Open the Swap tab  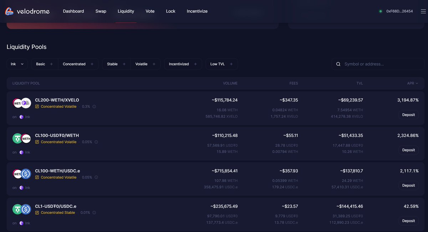click(x=101, y=11)
